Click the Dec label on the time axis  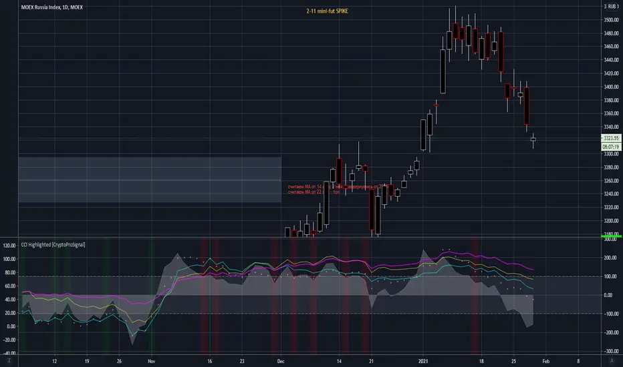click(281, 362)
